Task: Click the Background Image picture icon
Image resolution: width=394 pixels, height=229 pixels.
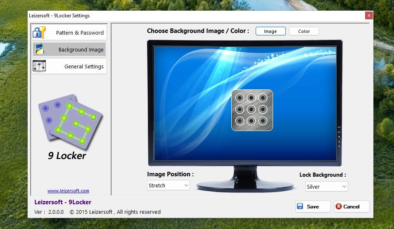Action: click(40, 49)
